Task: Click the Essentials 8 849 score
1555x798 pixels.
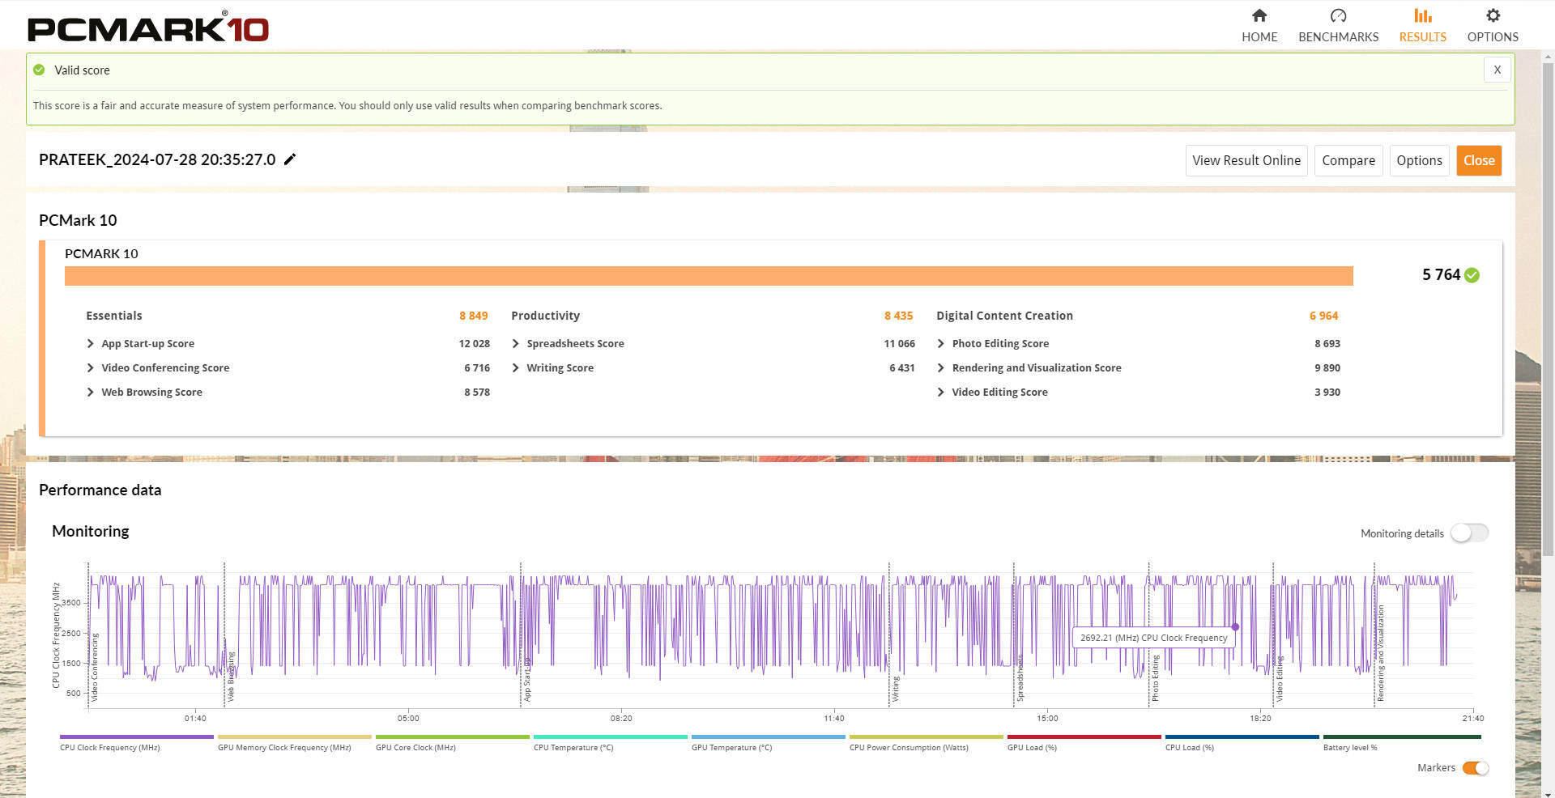Action: [x=474, y=316]
